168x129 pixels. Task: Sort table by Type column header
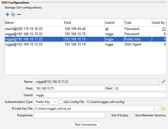pos(138,23)
